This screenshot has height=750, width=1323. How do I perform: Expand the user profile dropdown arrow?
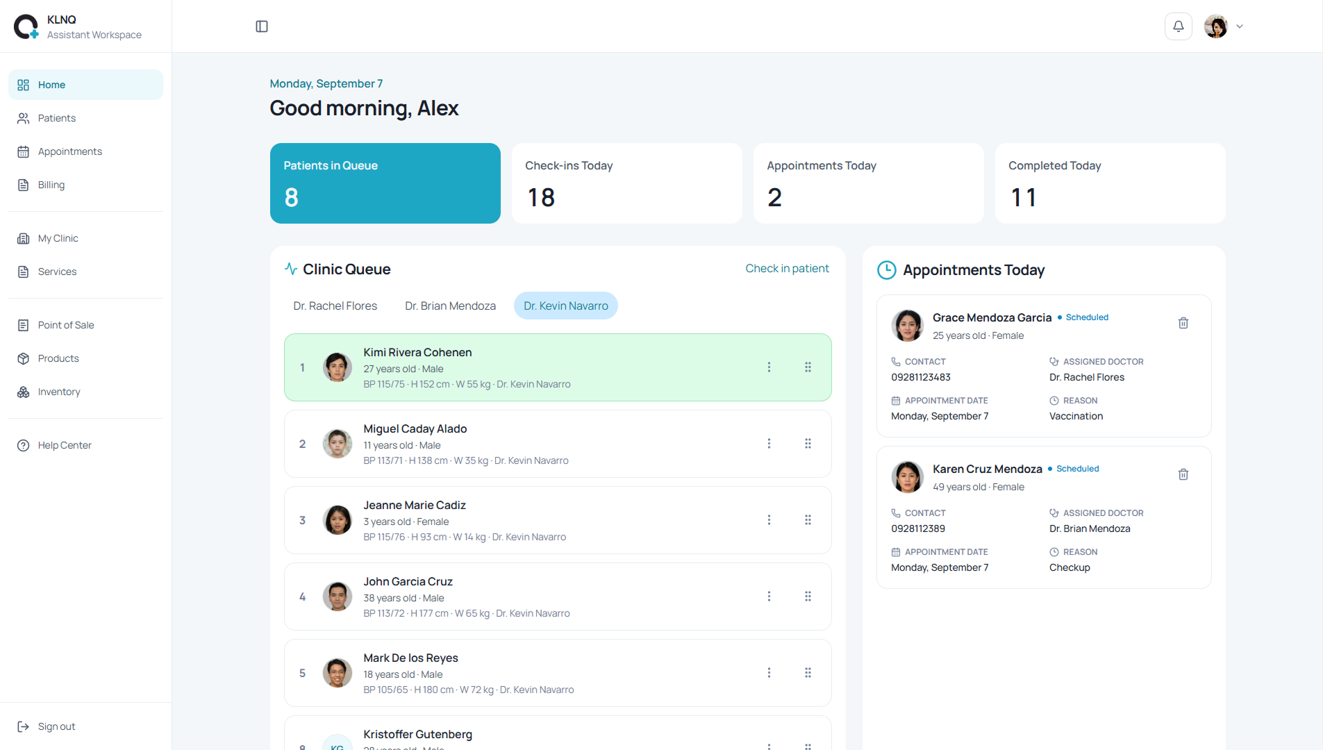(1240, 26)
